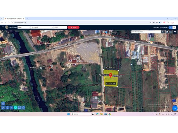
Task: Open the Chrome three-dot menu
Action: tap(176, 22)
